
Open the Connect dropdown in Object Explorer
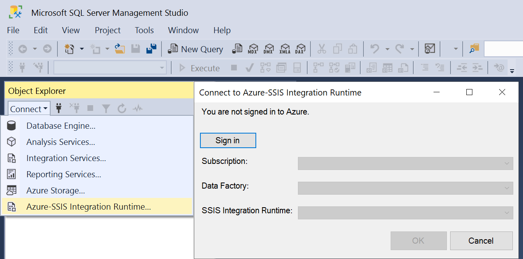(x=28, y=108)
